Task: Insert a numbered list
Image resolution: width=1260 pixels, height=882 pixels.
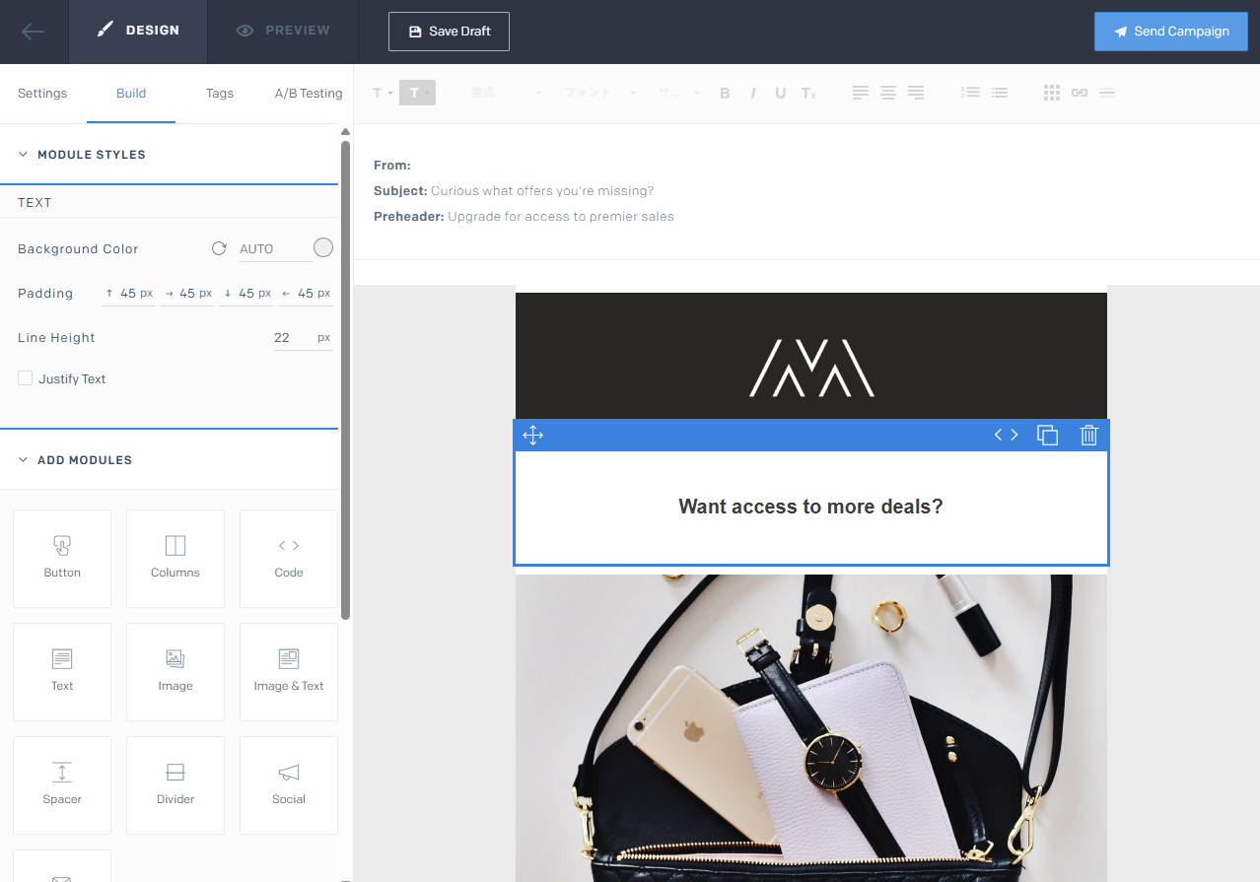Action: click(971, 93)
